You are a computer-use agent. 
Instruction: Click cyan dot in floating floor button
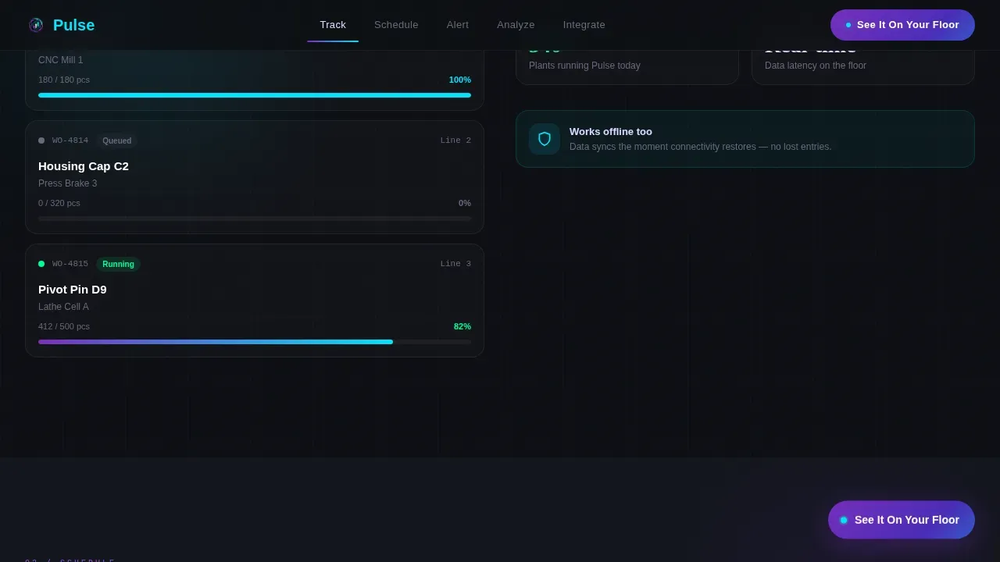coord(844,520)
